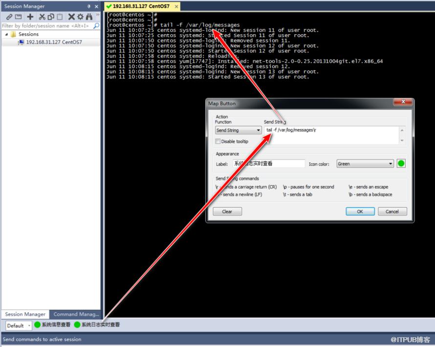Expand Session Manager toolbar overflow chevron

(x=98, y=15)
